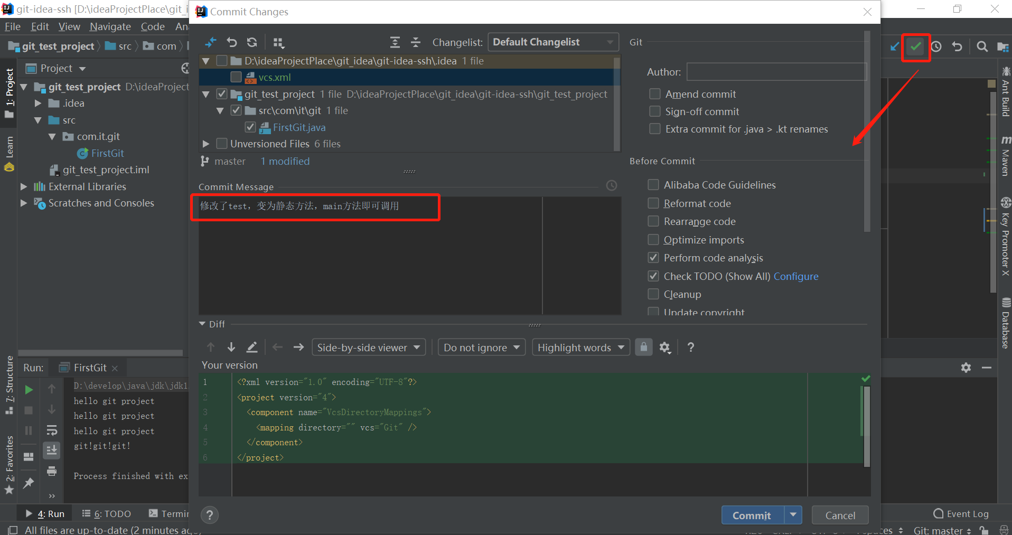Open the File menu

[x=13, y=26]
